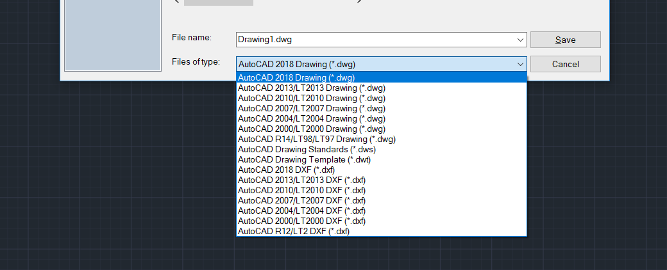This screenshot has width=667, height=270.
Task: Choose AutoCAD 2013/LT2013 Drawing (*.dwg)
Action: click(x=382, y=88)
